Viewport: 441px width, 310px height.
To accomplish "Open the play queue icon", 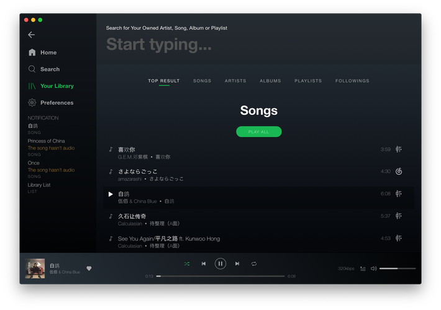I will pos(363,268).
